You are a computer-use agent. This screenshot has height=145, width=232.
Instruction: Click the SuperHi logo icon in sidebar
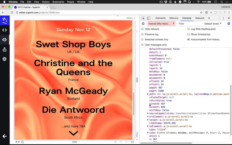(x=5, y=20)
